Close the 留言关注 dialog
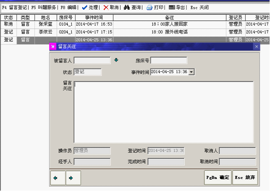Viewport: 270px width, 191px height. pos(257,46)
